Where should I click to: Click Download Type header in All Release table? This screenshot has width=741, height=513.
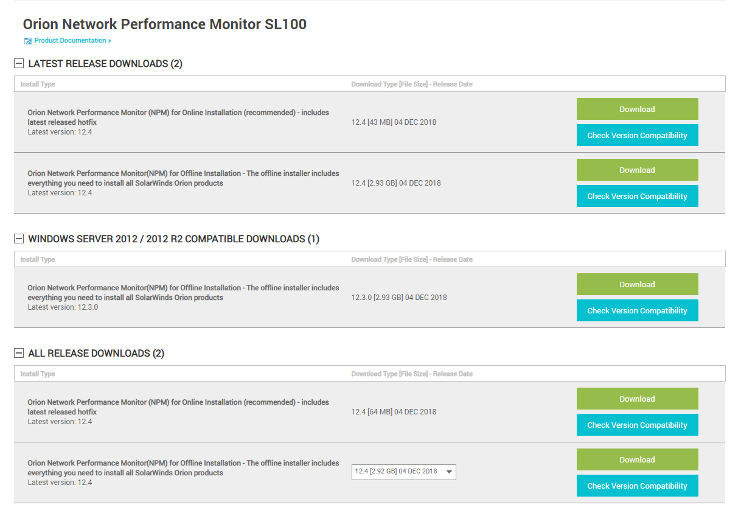coord(412,374)
